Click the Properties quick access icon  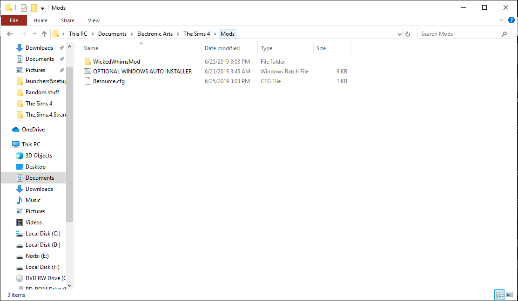(x=24, y=7)
